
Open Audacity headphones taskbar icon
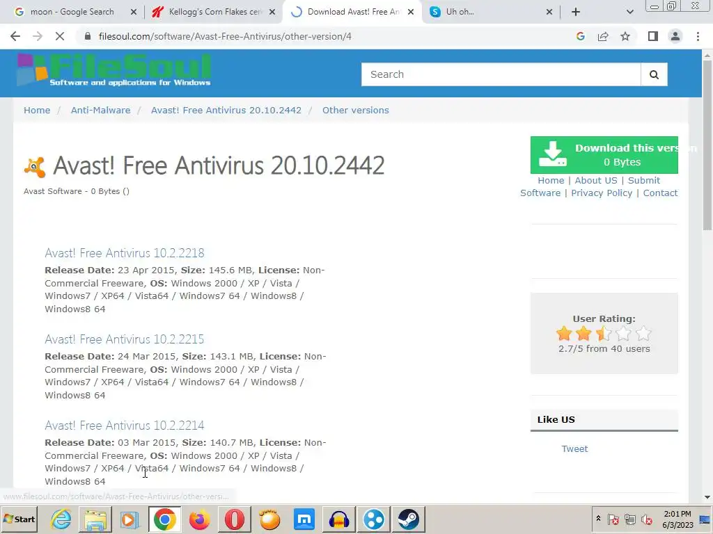pos(339,519)
